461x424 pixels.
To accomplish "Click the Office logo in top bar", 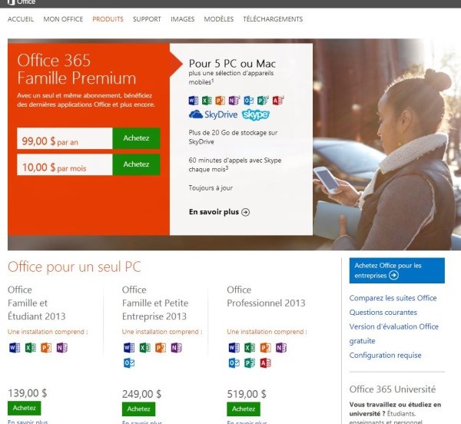I will pyautogui.click(x=22, y=2).
